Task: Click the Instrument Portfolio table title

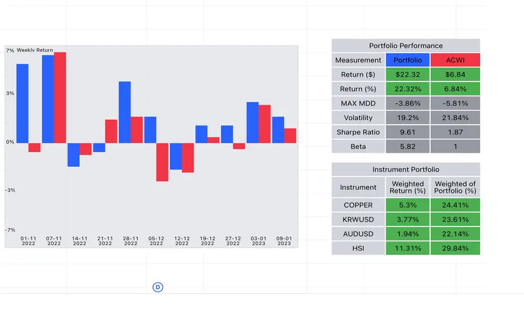Action: (x=406, y=169)
